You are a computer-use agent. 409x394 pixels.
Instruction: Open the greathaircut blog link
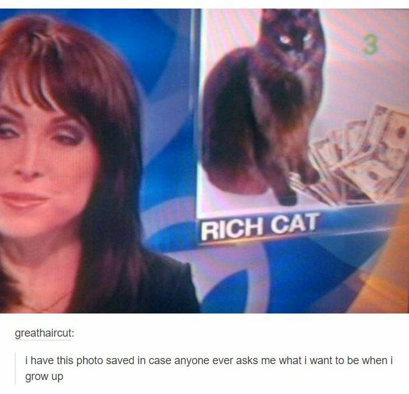pos(45,333)
